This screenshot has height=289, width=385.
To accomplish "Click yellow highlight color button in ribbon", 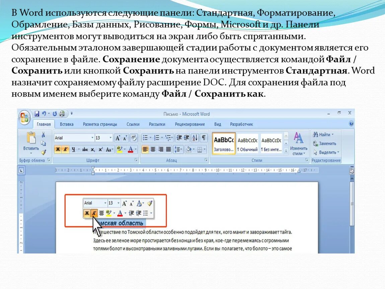I will [120, 150].
